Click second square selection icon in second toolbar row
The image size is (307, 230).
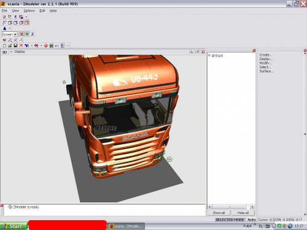point(10,23)
